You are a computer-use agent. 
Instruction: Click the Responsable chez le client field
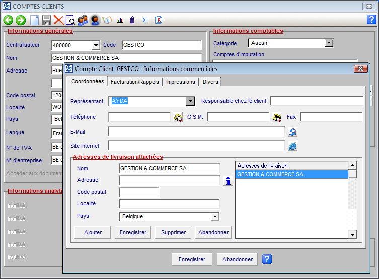pyautogui.click(x=316, y=101)
